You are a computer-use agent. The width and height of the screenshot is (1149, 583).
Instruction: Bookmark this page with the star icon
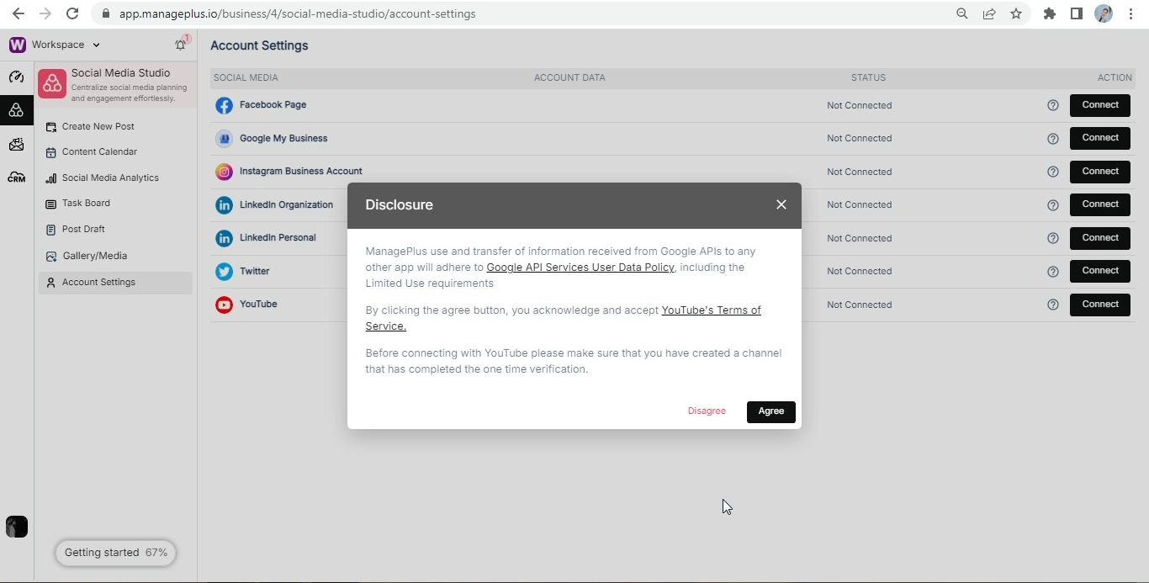1016,13
